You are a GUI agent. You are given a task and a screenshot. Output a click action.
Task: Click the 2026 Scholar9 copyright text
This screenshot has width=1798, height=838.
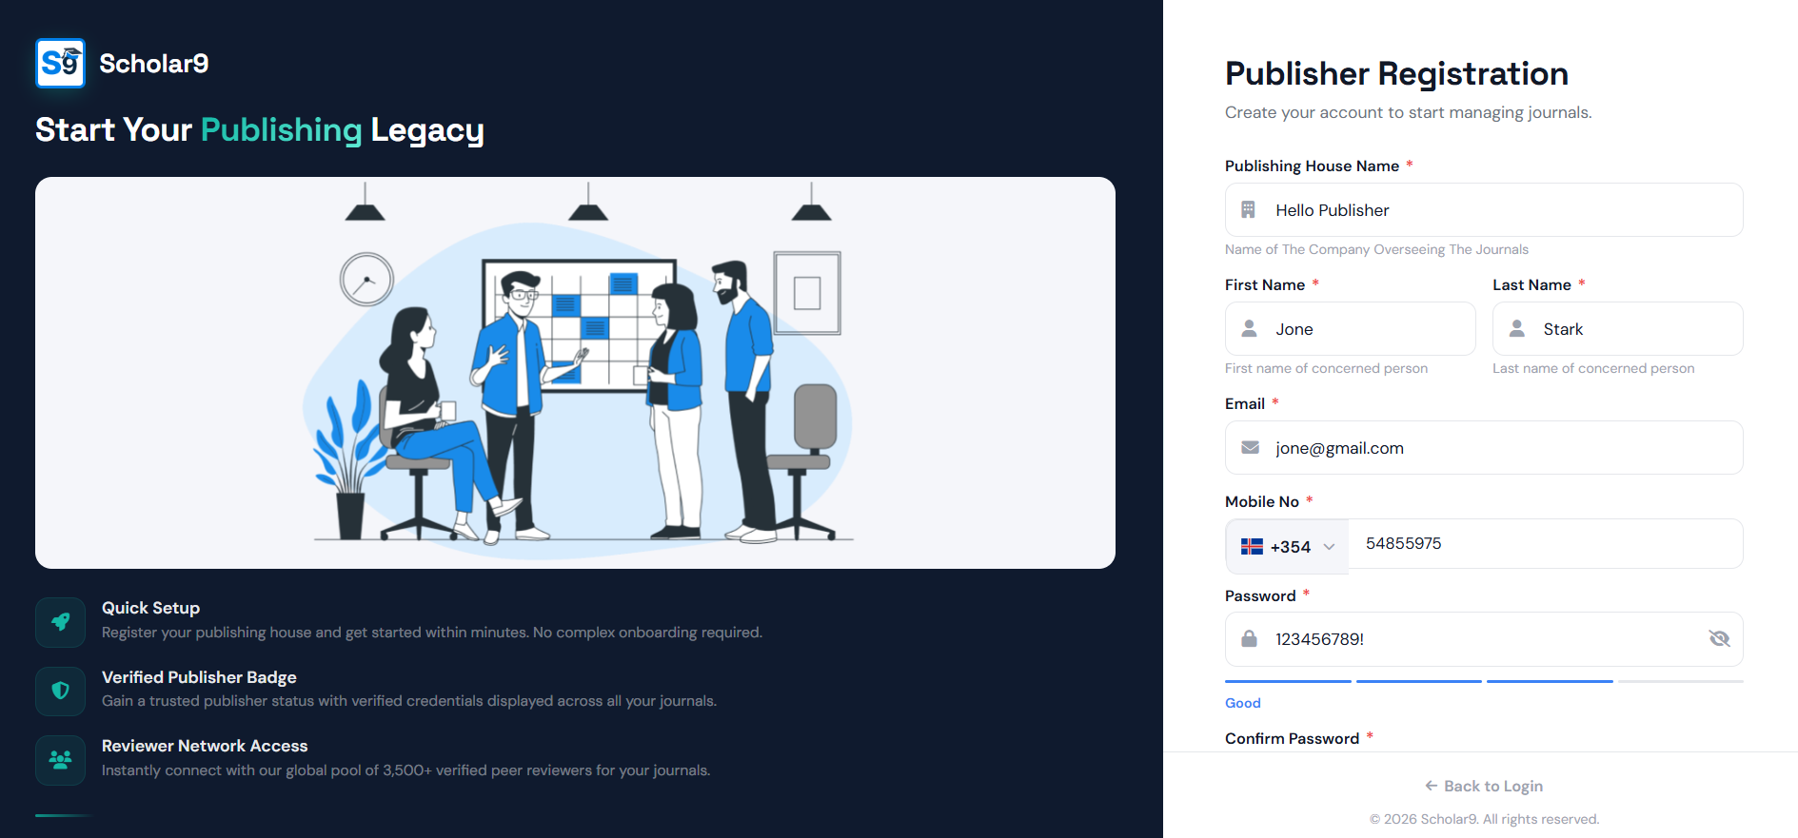tap(1484, 819)
